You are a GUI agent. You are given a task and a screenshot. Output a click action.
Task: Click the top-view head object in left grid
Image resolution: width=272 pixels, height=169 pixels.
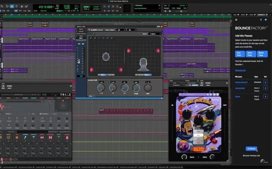106,57
